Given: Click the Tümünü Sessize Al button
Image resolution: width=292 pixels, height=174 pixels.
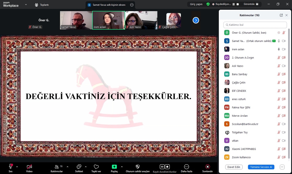Looking at the screenshot, I should [x=261, y=167].
